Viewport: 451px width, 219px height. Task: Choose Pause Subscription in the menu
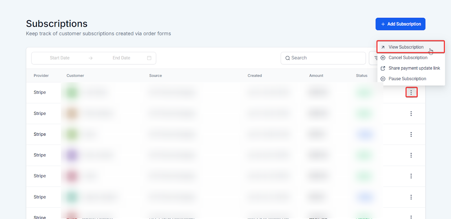(407, 79)
